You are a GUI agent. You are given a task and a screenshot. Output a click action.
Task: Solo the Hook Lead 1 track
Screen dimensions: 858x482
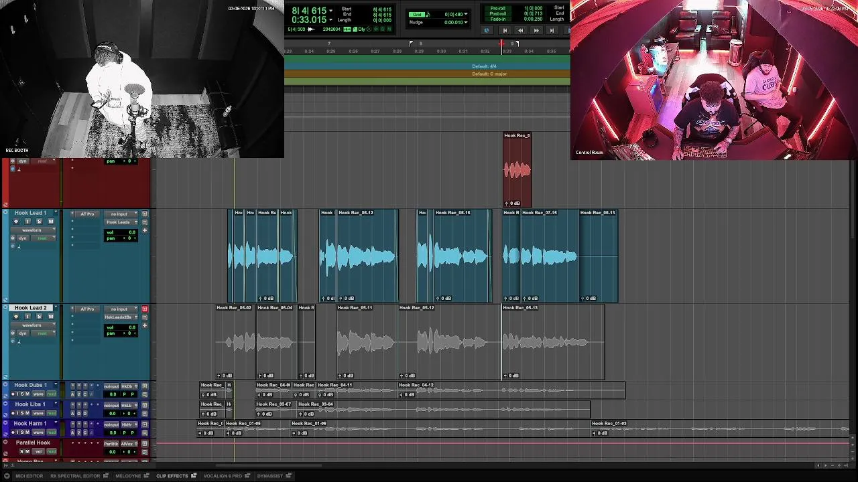[39, 222]
